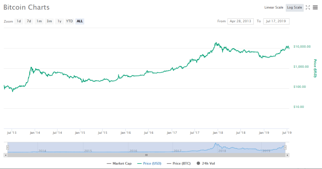
Task: Click the Jan '16 x-axis label
Action: pos(126,133)
